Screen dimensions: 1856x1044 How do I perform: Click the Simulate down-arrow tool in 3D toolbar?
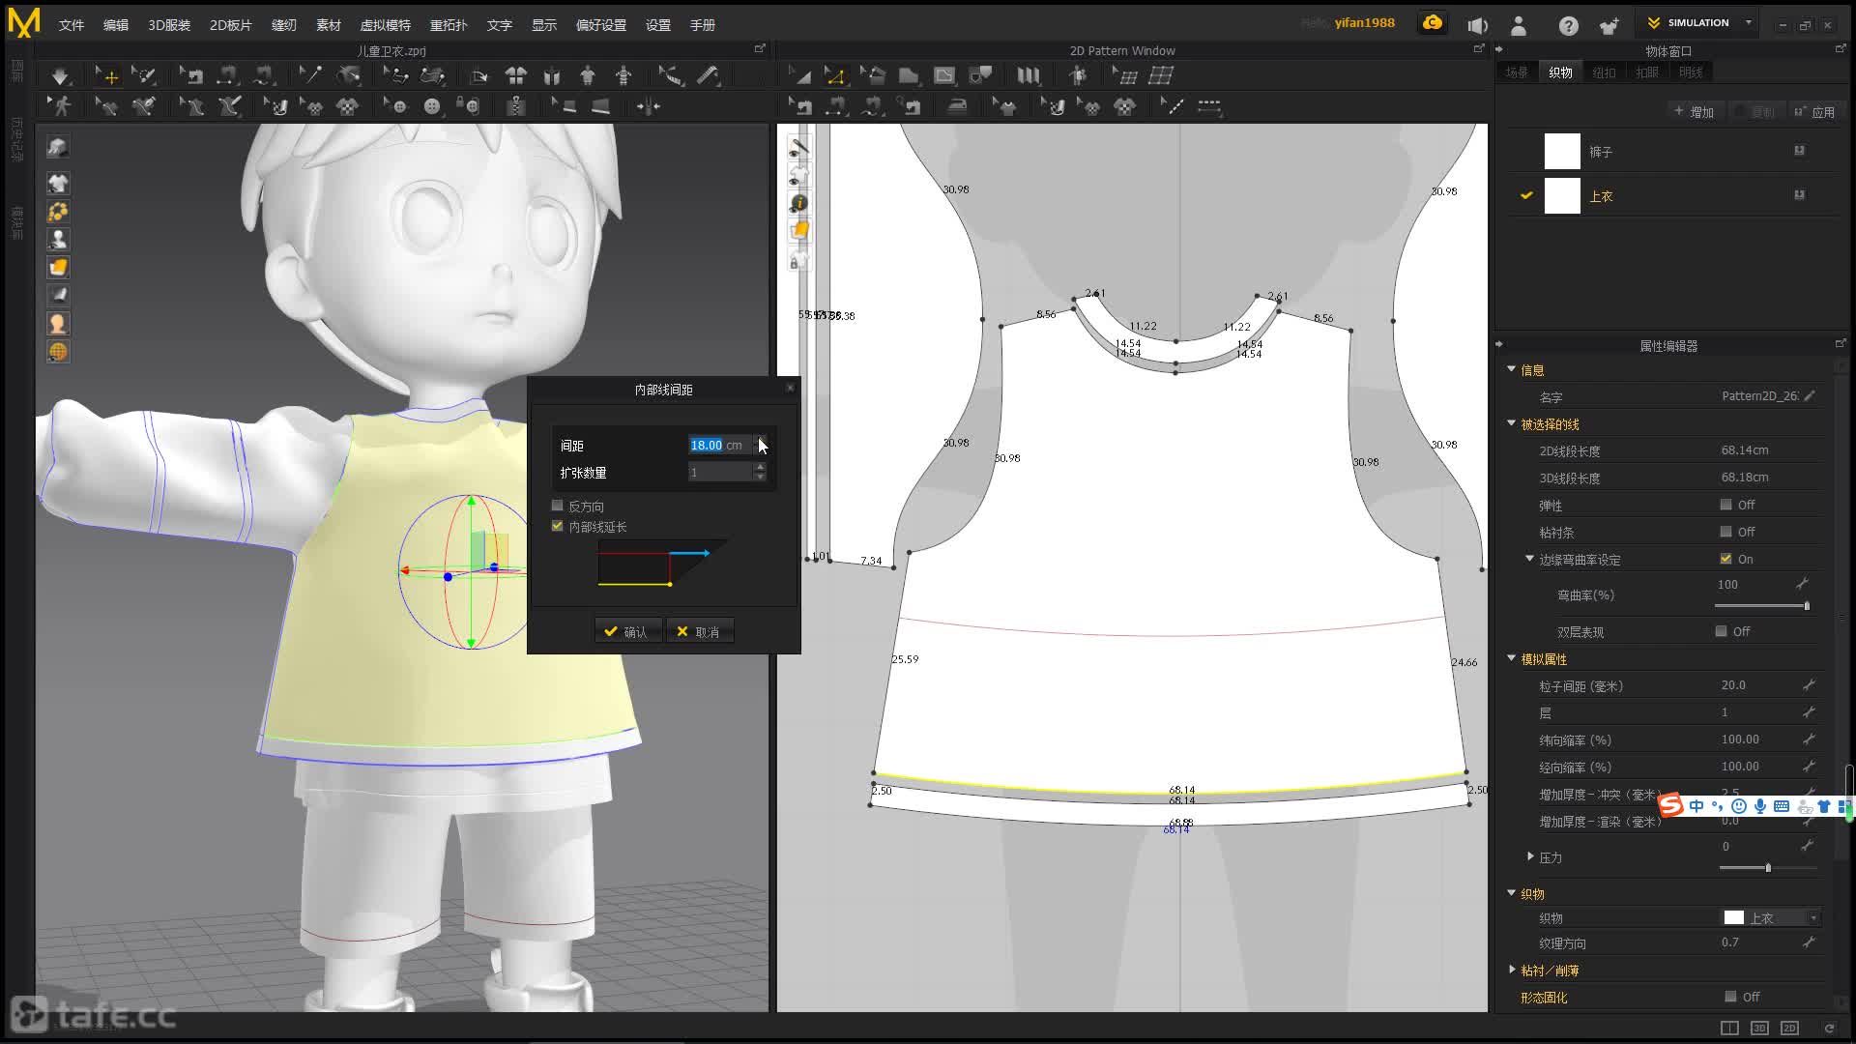pos(60,75)
